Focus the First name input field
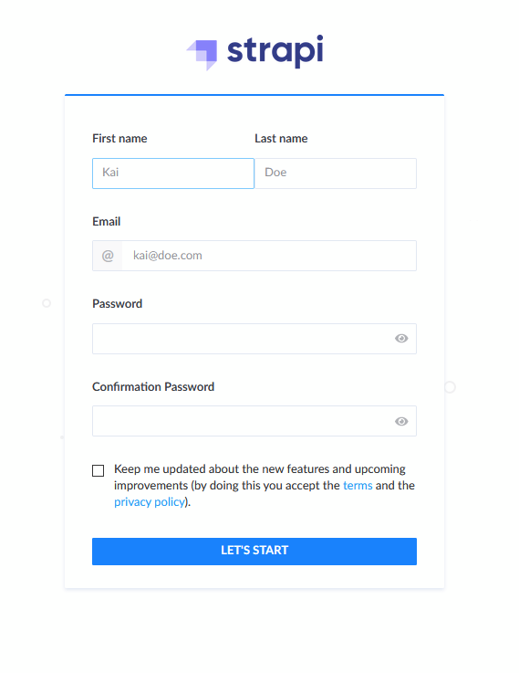Viewport: 519px width, 673px height. (173, 174)
